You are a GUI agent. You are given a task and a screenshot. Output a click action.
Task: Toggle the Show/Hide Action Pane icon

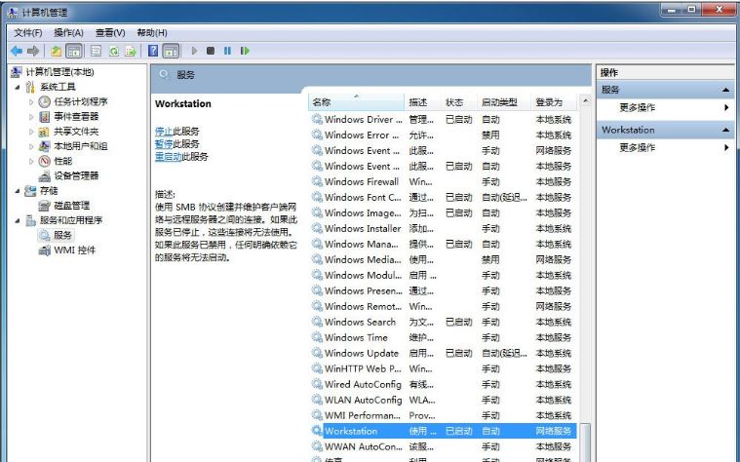tap(171, 51)
